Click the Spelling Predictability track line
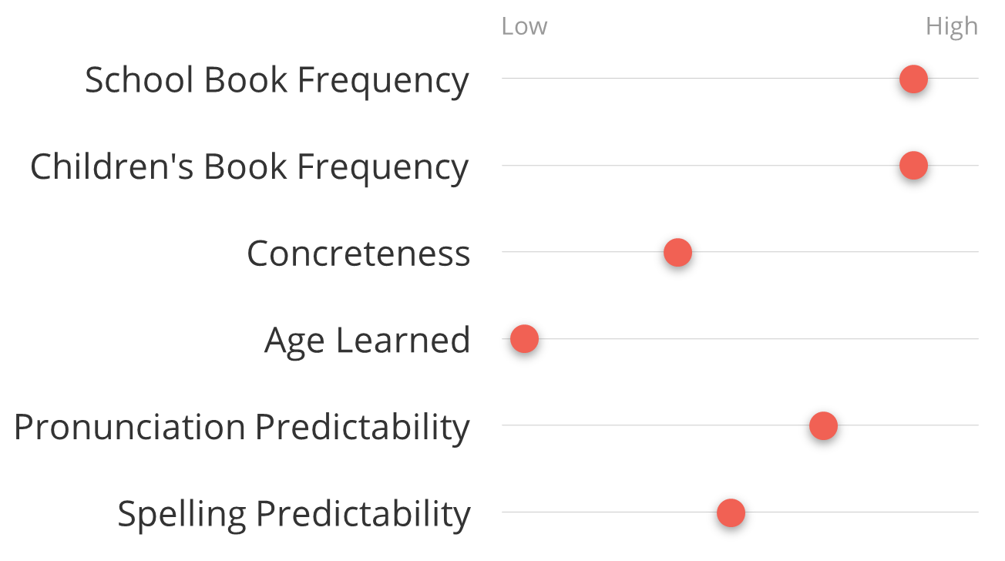Image resolution: width=1005 pixels, height=561 pixels. [740, 512]
